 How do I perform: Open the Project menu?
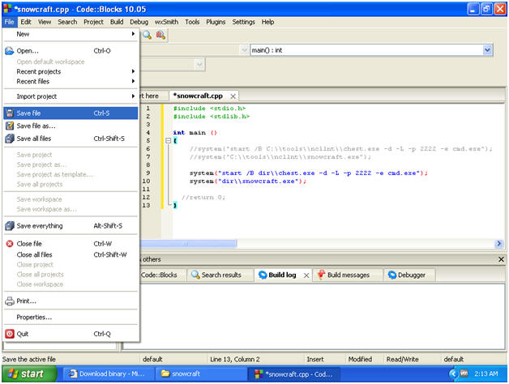tap(93, 22)
